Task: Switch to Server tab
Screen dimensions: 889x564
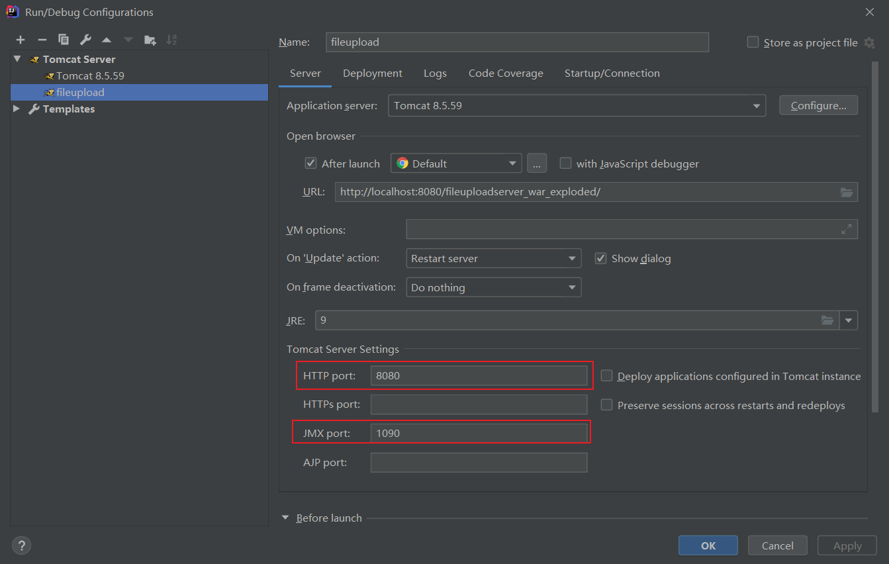Action: [305, 73]
